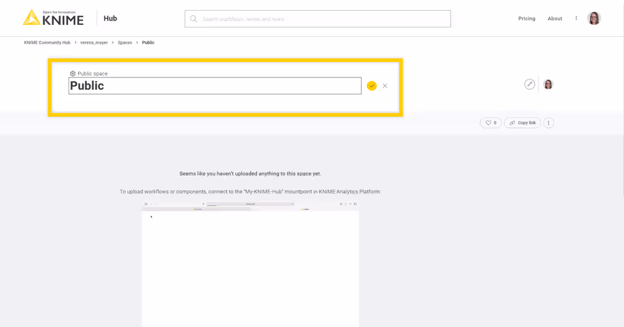624x327 pixels.
Task: Open the header three-dot menu
Action: click(576, 18)
